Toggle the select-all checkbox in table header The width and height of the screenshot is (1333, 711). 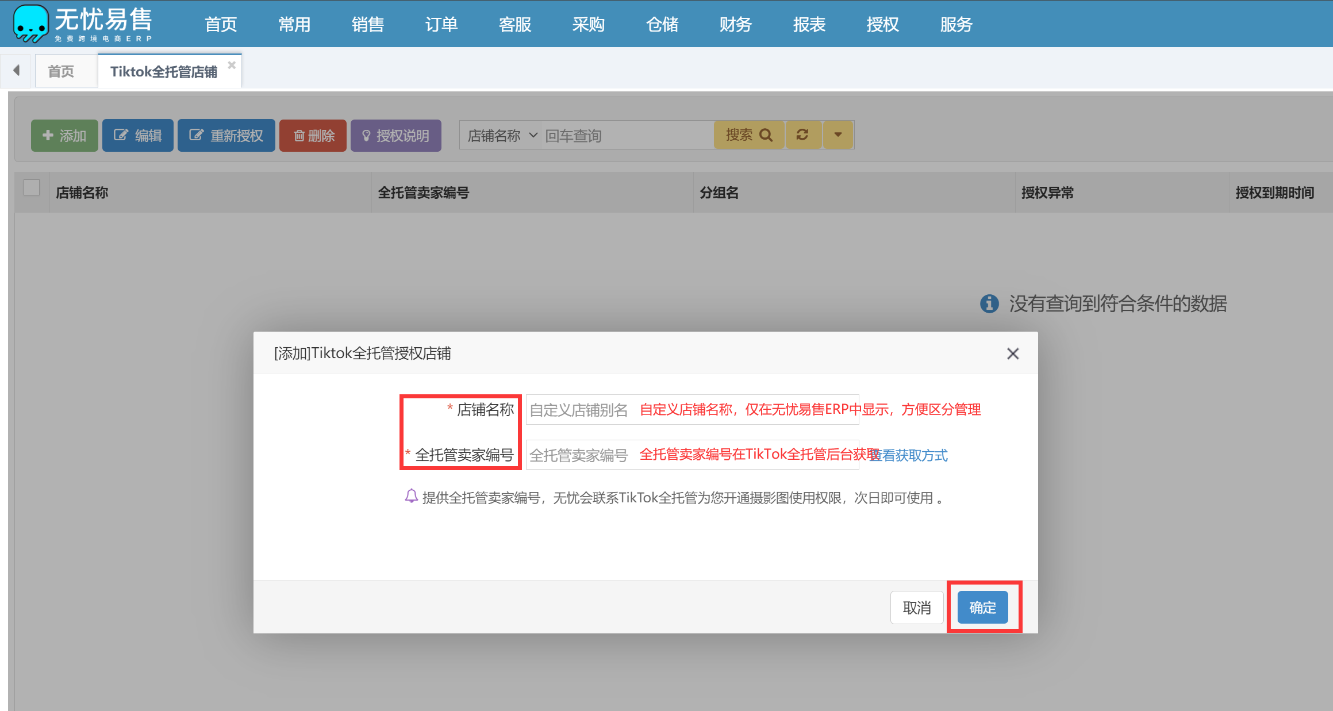(32, 187)
